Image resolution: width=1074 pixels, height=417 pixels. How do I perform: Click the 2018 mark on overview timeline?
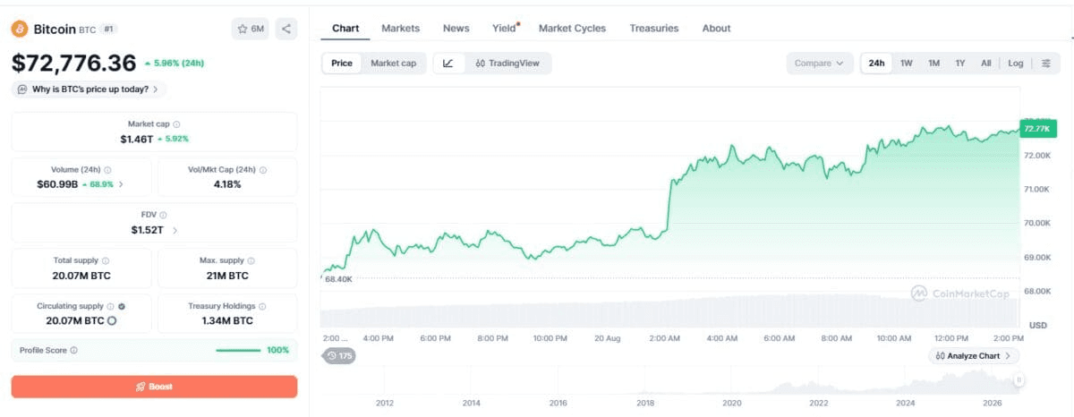(x=645, y=403)
